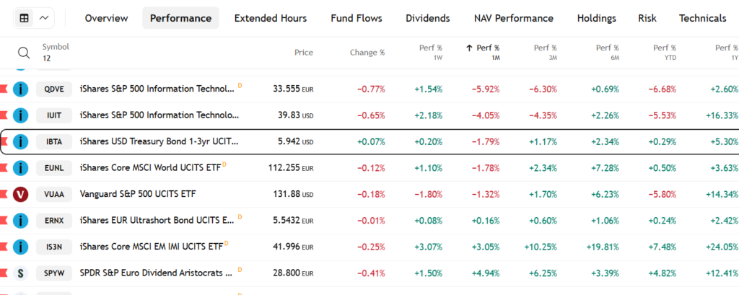The width and height of the screenshot is (739, 295).
Task: Click the iShares logo on IS3N row
Action: [22, 247]
